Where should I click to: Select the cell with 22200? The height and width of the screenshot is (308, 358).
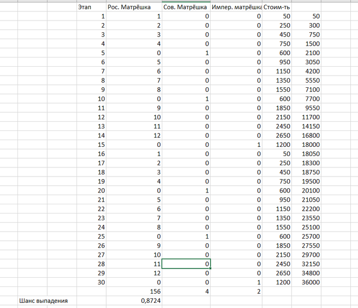[x=306, y=209]
